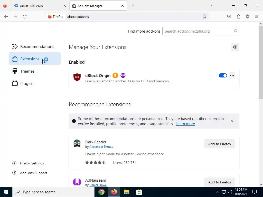Open uBlock Origin toolbar icon

pyautogui.click(x=248, y=16)
